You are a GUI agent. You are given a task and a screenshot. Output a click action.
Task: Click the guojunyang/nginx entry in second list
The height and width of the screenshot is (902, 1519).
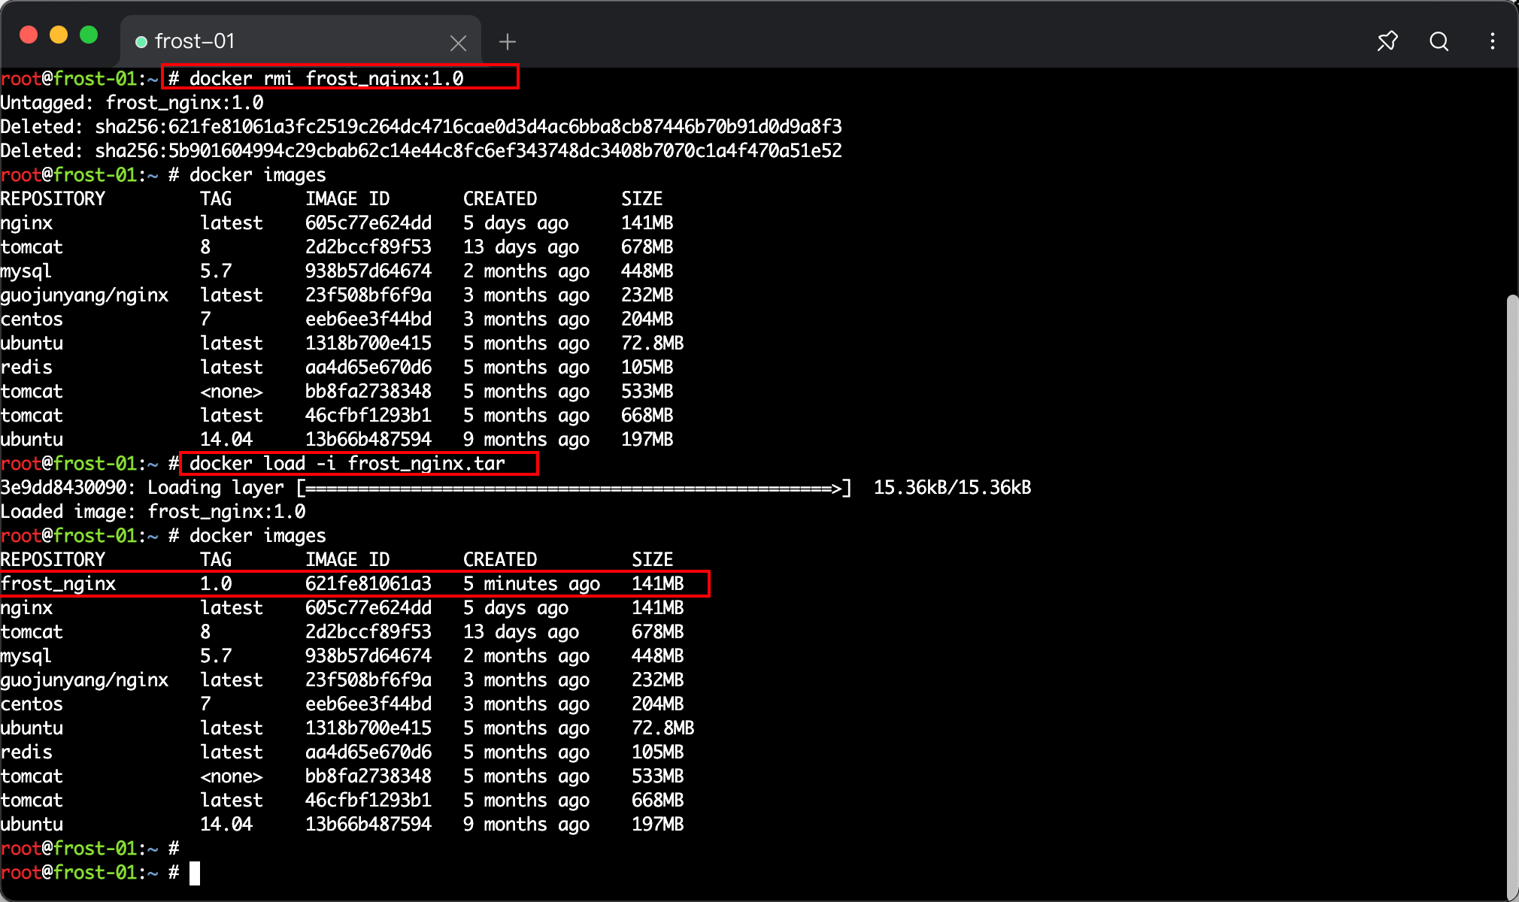[84, 680]
